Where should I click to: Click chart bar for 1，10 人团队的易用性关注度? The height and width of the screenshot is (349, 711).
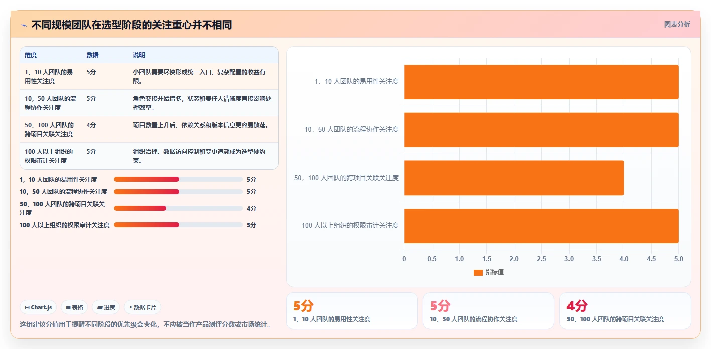pos(541,82)
